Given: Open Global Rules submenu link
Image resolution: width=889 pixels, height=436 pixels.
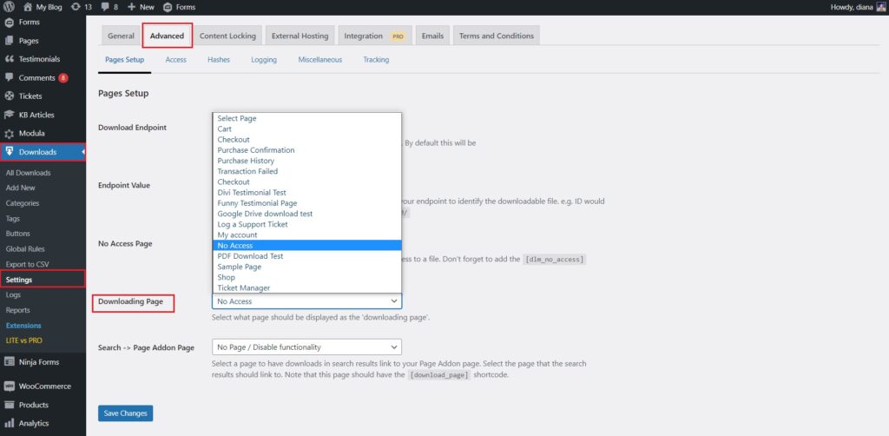Looking at the screenshot, I should point(25,249).
